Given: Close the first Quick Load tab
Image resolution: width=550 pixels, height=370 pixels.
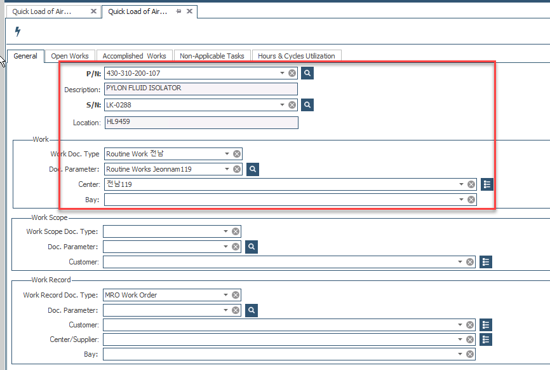Looking at the screenshot, I should pyautogui.click(x=93, y=11).
